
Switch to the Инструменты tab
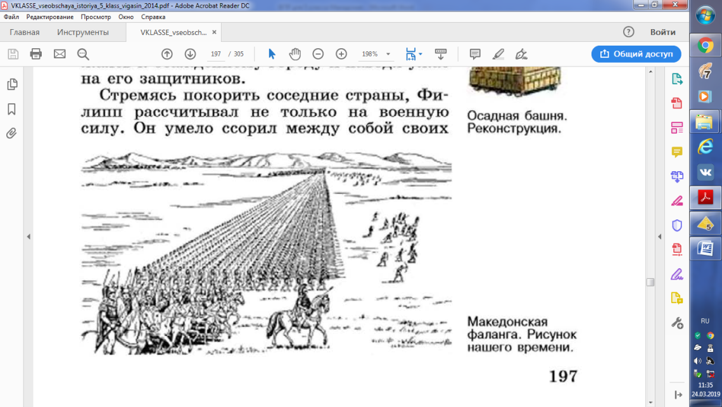83,32
